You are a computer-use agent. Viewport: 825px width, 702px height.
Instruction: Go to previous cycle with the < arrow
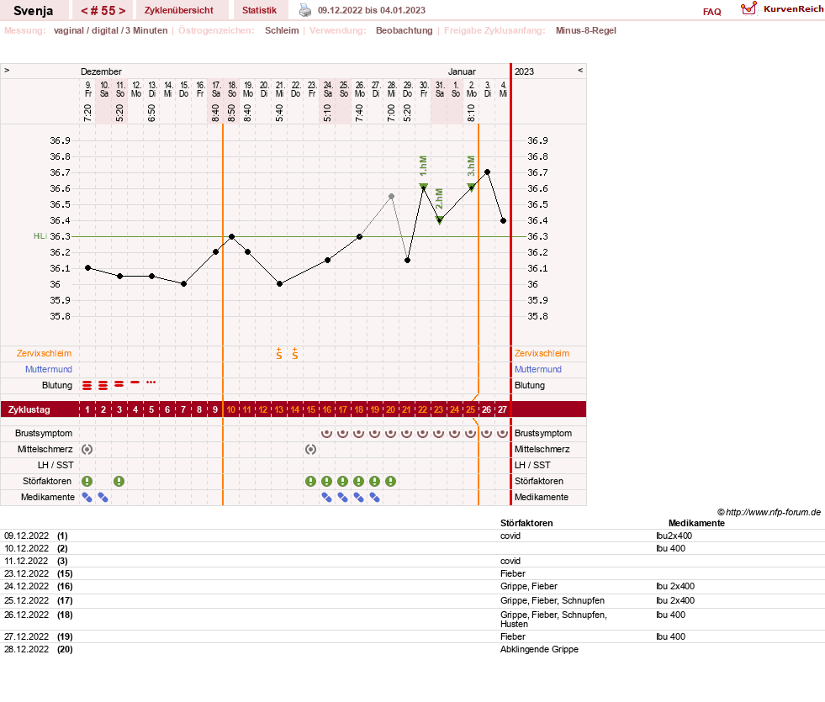[x=83, y=11]
